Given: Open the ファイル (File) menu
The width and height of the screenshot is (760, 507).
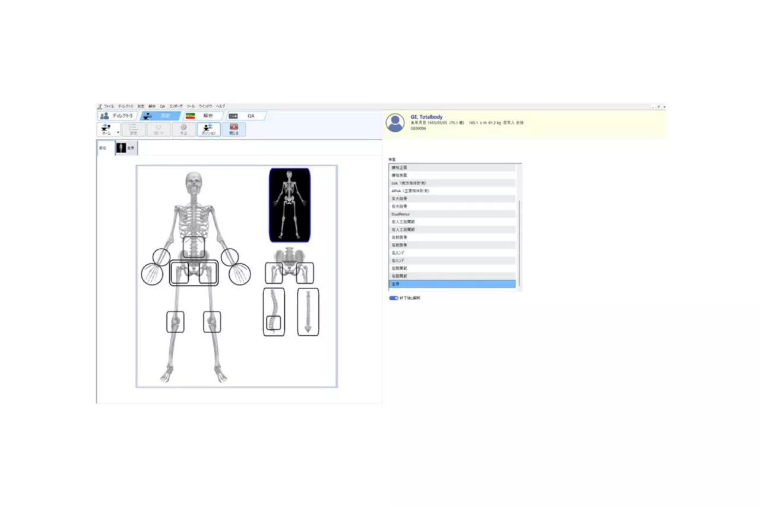Looking at the screenshot, I should pyautogui.click(x=109, y=106).
